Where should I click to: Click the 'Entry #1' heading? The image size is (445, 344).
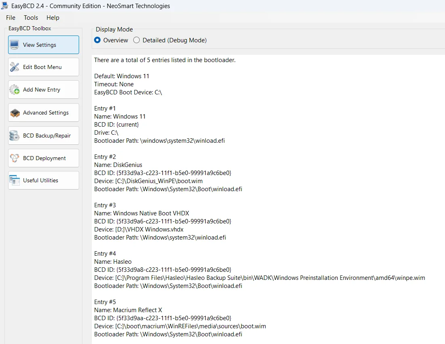105,108
